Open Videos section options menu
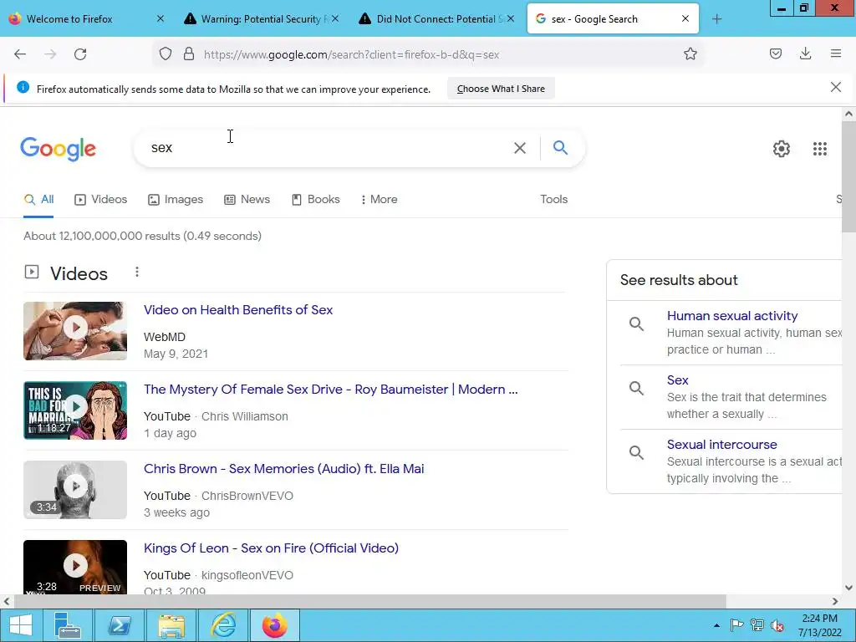856x642 pixels. click(137, 272)
